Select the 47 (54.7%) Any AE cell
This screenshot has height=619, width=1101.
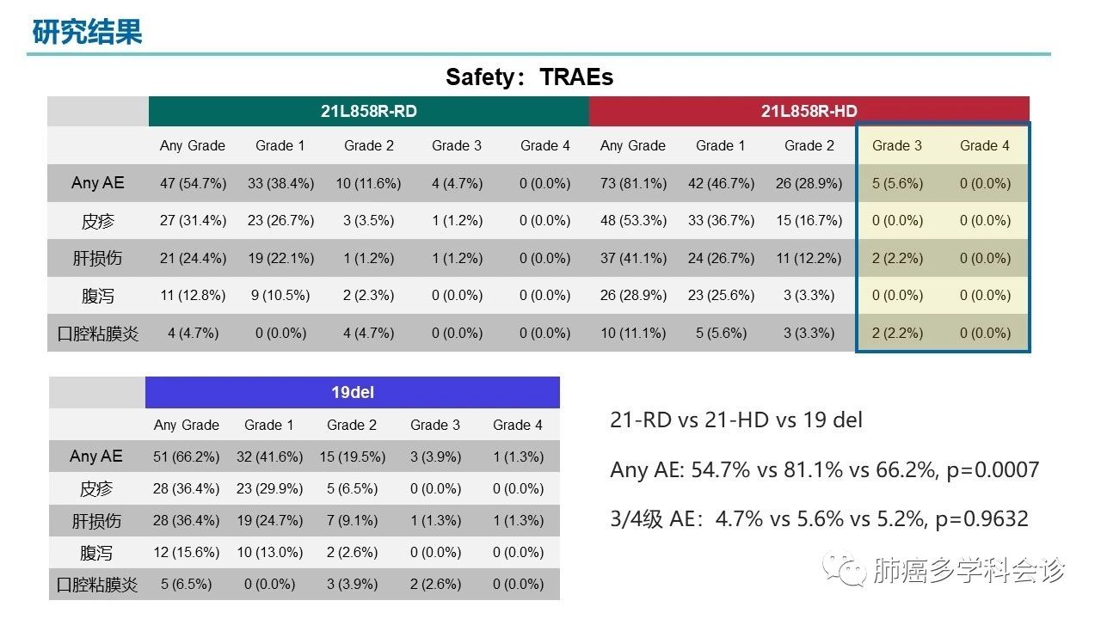pos(193,183)
